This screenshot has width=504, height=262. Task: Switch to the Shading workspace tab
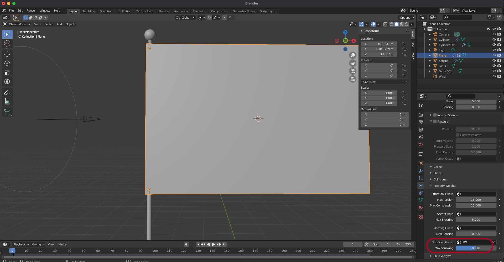(x=164, y=11)
